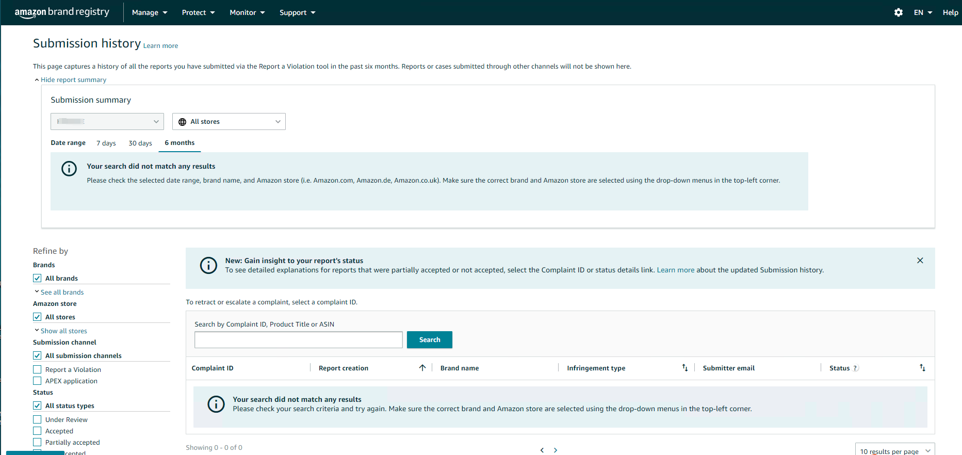The image size is (962, 455).
Task: Uncheck the All stores checkbox
Action: 37,317
